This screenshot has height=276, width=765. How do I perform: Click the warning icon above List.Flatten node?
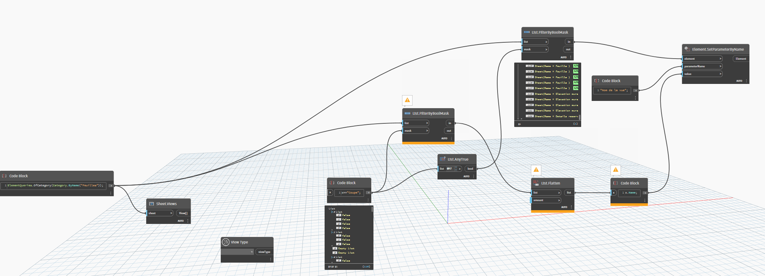(536, 170)
